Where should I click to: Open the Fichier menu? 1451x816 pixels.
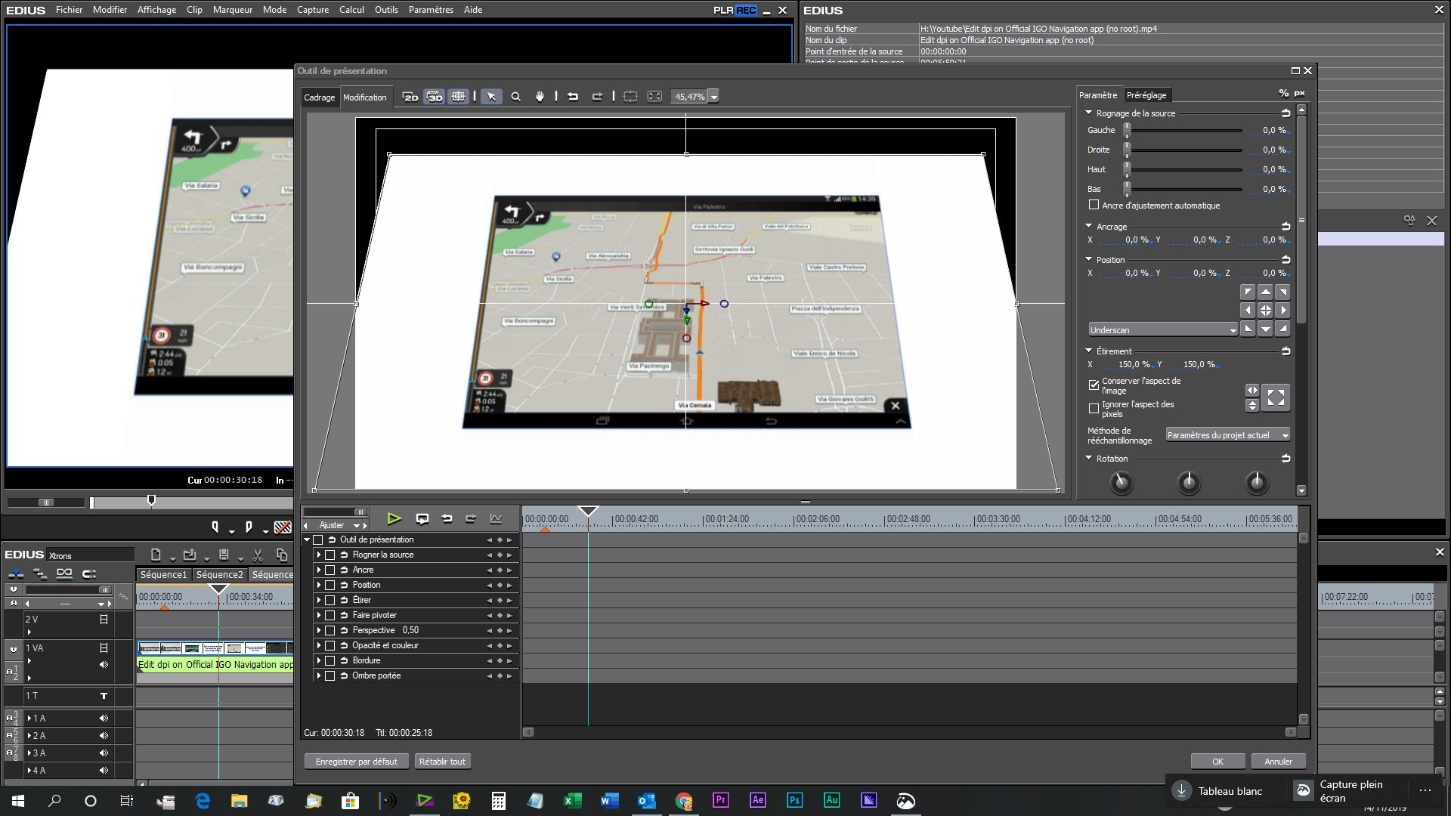coord(69,10)
